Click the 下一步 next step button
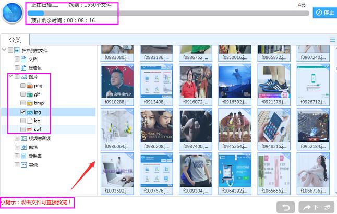Image resolution: width=337 pixels, height=214 pixels. [x=316, y=207]
